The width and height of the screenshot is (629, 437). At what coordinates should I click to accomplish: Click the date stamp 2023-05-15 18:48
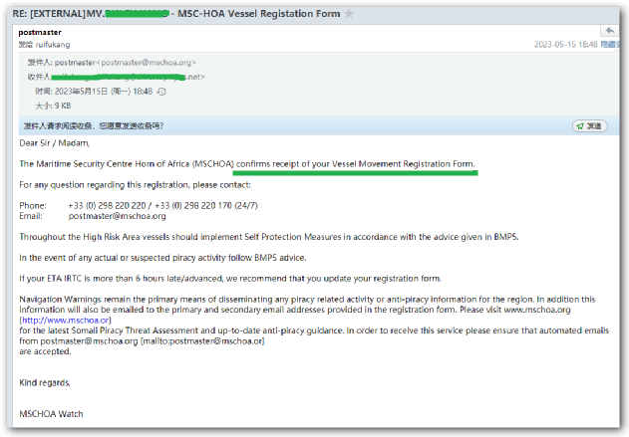[x=565, y=44]
